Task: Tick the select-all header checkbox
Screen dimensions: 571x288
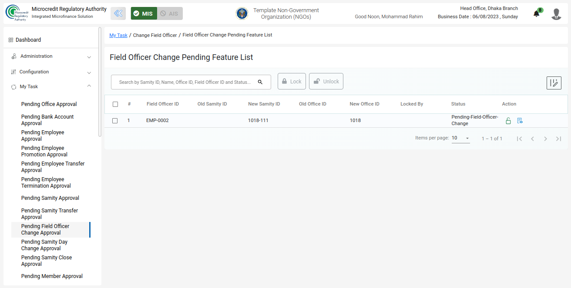Action: click(x=115, y=104)
